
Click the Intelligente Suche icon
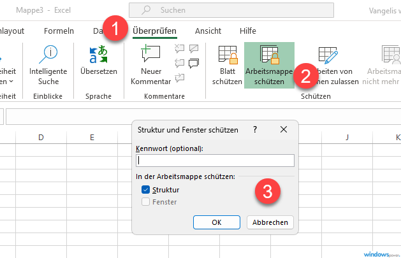point(48,55)
